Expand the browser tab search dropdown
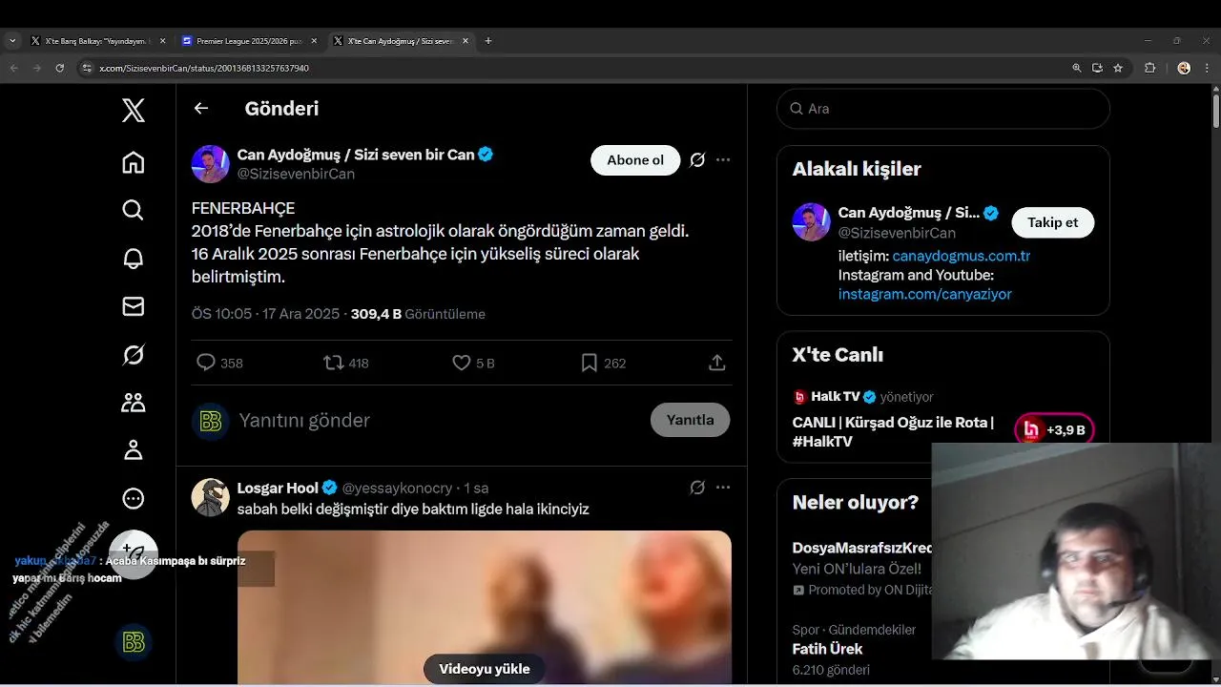 11,41
